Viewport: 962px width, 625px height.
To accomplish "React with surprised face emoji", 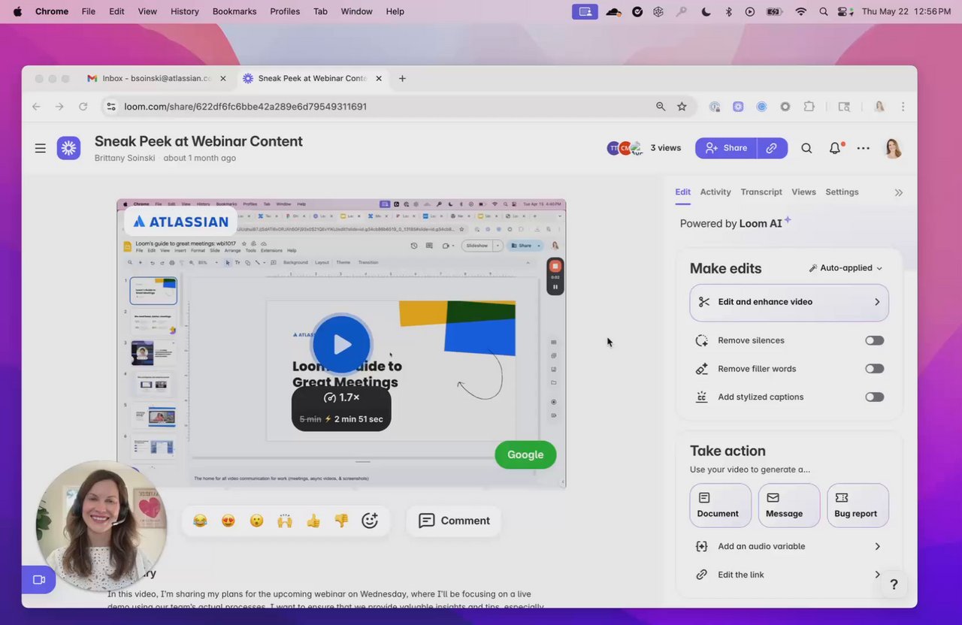I will coord(256,521).
